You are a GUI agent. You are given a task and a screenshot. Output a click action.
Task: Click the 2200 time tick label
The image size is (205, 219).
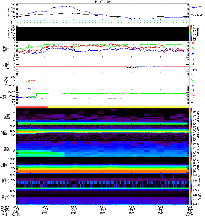pos(16,213)
